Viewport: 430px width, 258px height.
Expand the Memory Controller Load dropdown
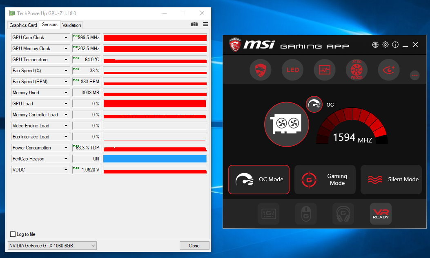pyautogui.click(x=66, y=115)
